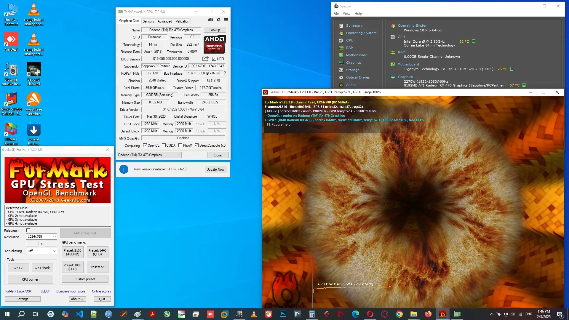This screenshot has height=320, width=569.
Task: Click the Lookup button in GPU-Z
Action: tap(215, 30)
